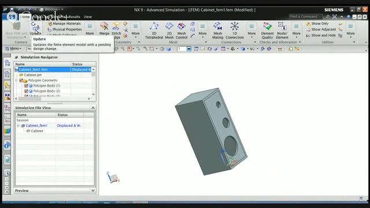This screenshot has height=208, width=370.
Task: Collapse the Simulation File View panel
Action: pos(93,108)
